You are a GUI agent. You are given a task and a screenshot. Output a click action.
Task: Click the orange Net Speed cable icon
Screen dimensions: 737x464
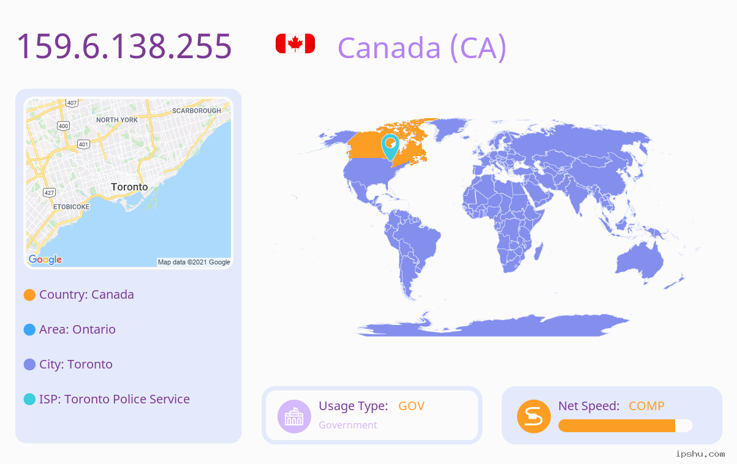(534, 416)
